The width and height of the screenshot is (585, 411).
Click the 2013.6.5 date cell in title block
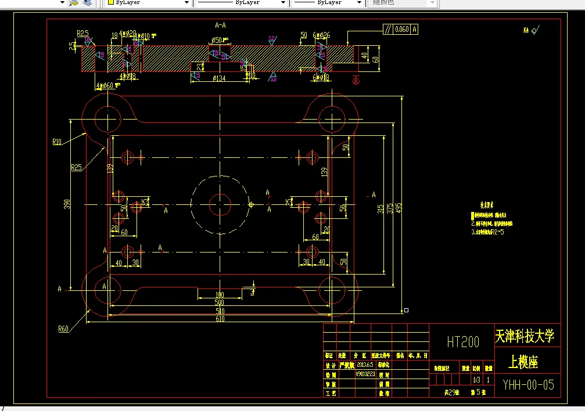tap(365, 365)
